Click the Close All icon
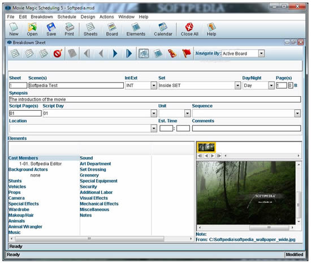Viewport: 311px width, 263px height. [x=189, y=29]
